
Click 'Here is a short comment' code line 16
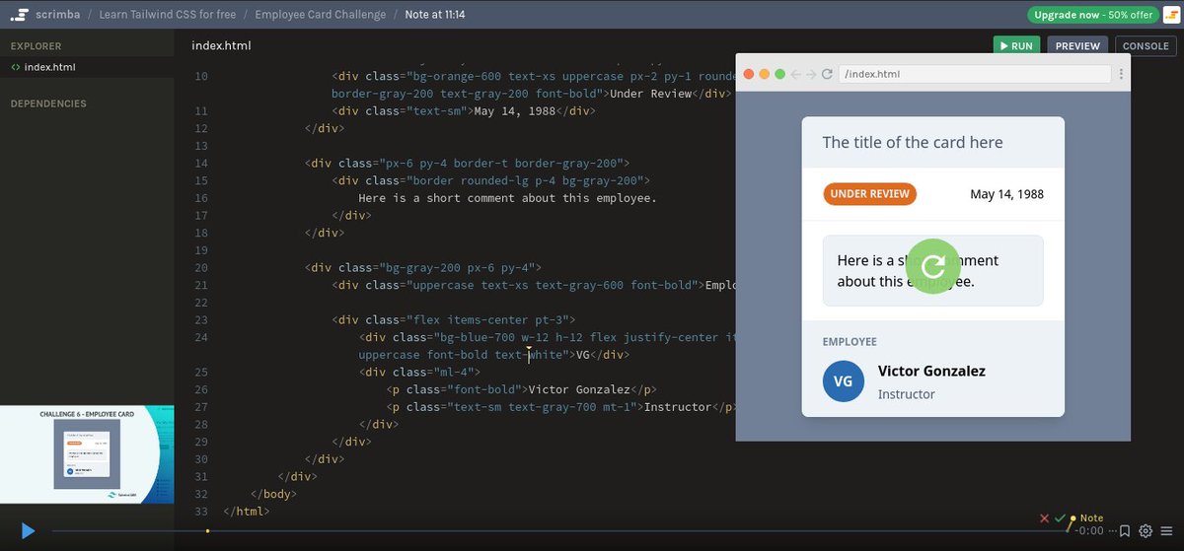point(507,198)
